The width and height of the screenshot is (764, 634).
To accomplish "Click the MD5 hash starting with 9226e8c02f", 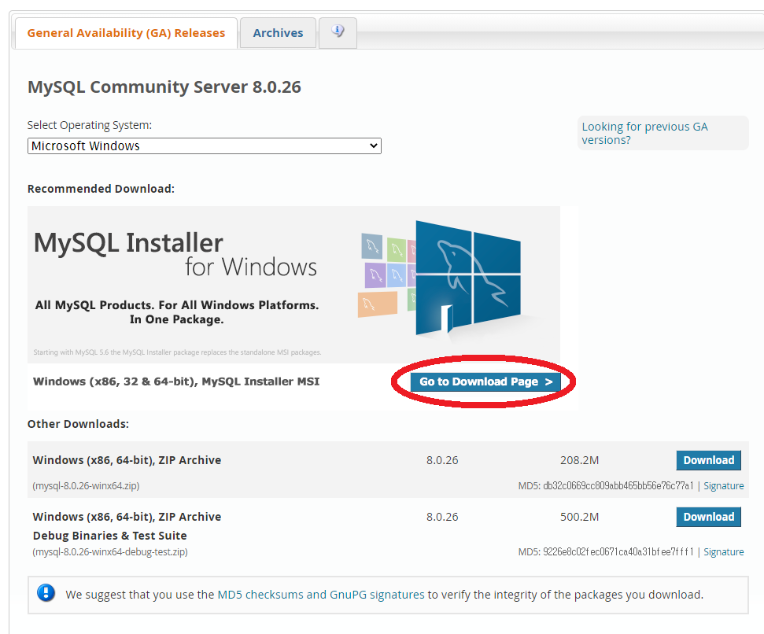I will click(x=618, y=551).
